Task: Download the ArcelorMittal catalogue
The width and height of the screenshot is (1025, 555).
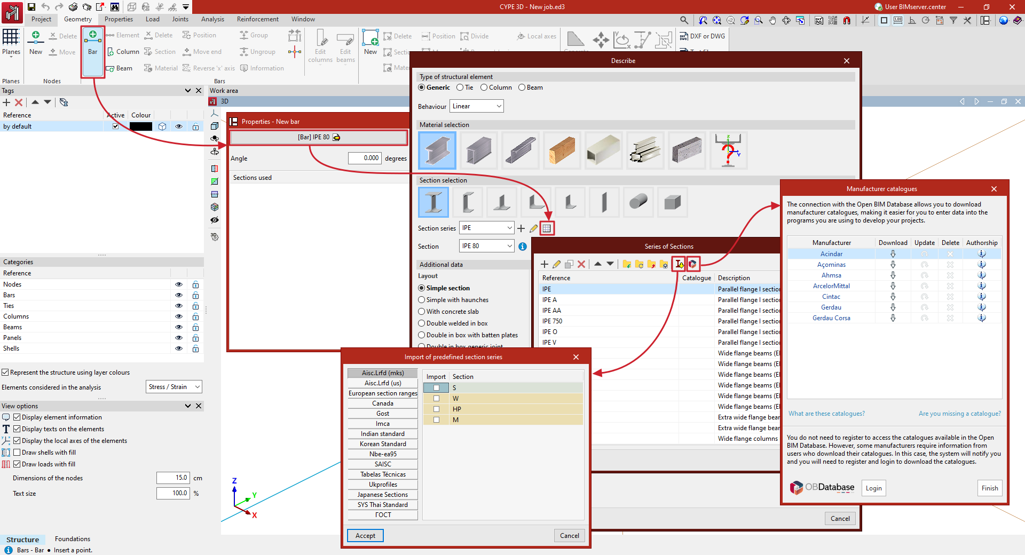Action: tap(893, 286)
